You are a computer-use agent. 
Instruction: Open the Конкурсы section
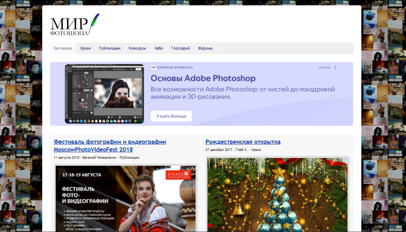(x=138, y=48)
